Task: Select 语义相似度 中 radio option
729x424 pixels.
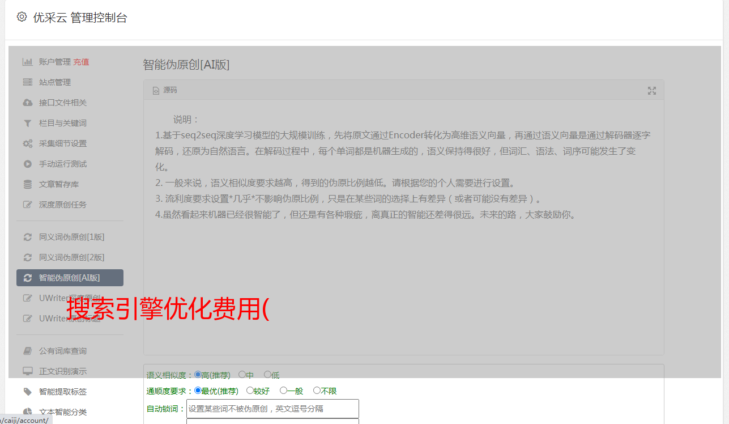Action: click(x=242, y=375)
